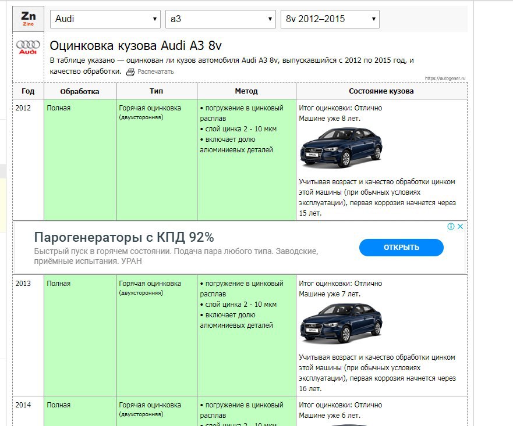The width and height of the screenshot is (513, 426).
Task: Click 'Машине уже 7 лет.' text
Action: pyautogui.click(x=330, y=294)
